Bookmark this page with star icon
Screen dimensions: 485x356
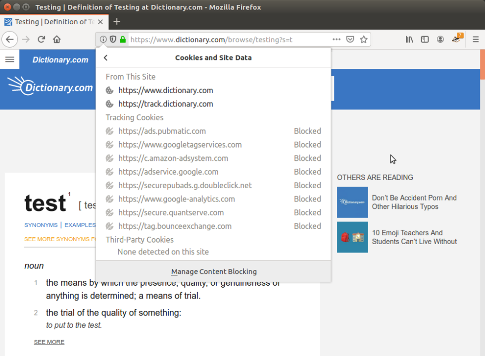click(x=364, y=40)
